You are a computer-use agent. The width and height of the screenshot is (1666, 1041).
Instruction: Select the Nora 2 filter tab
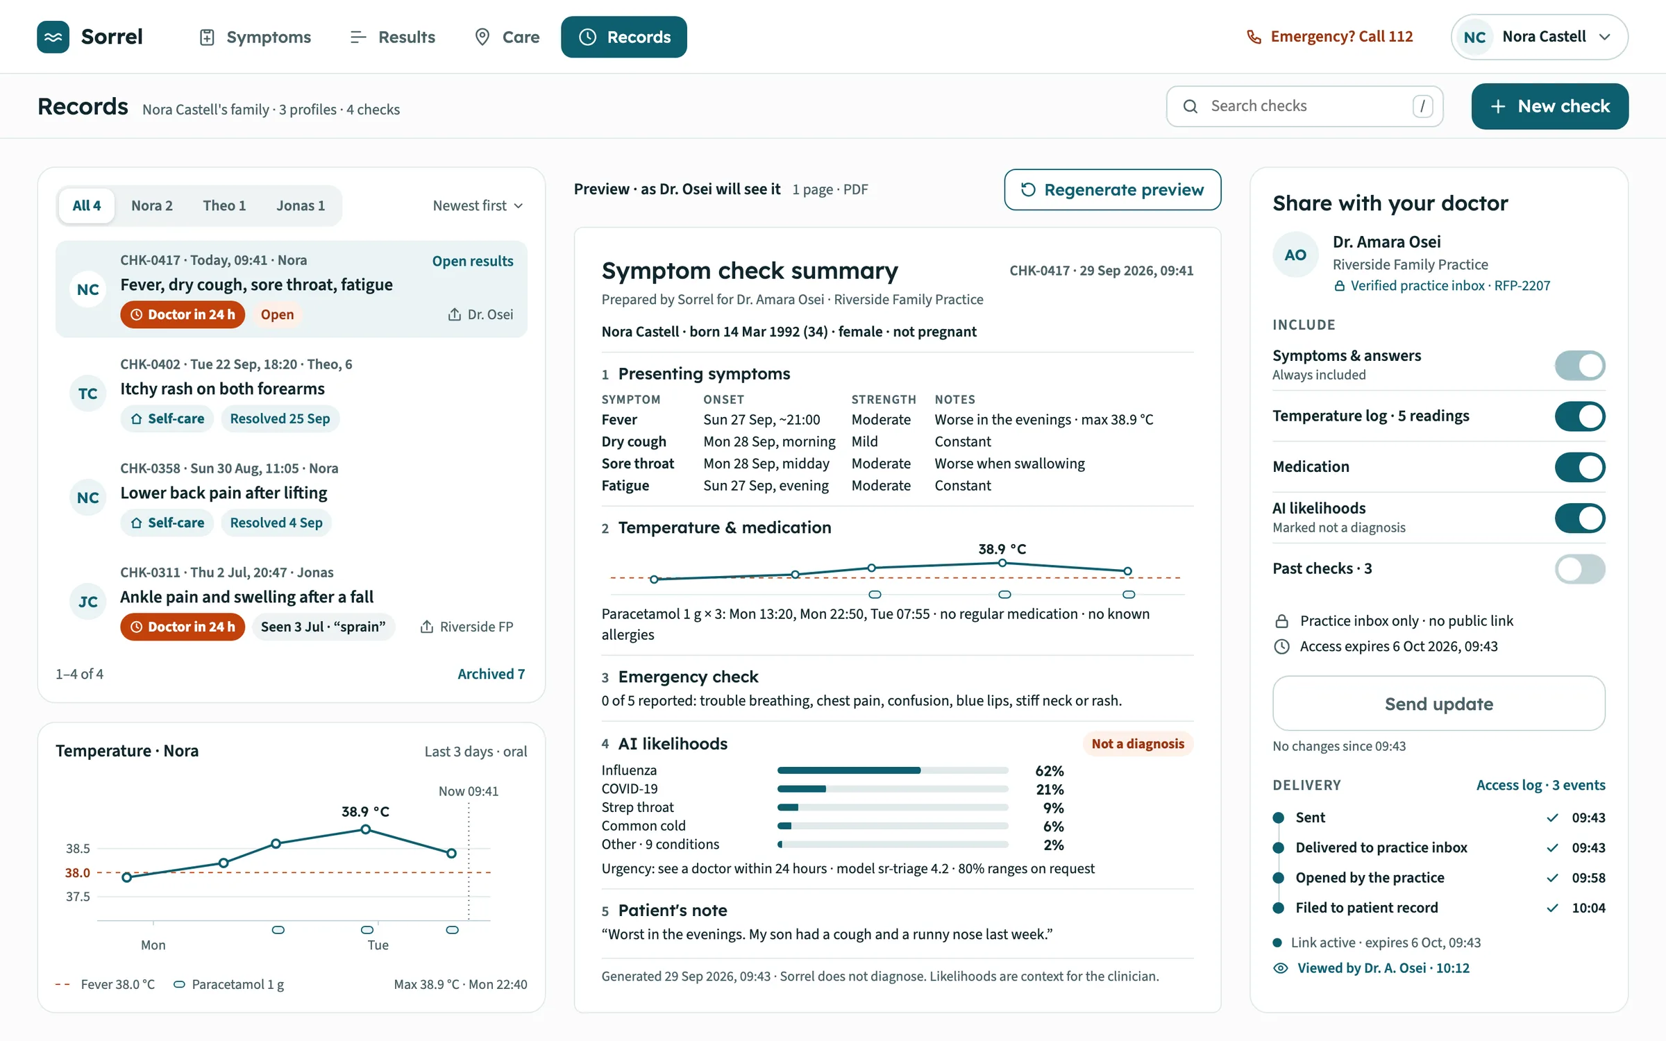click(x=151, y=205)
